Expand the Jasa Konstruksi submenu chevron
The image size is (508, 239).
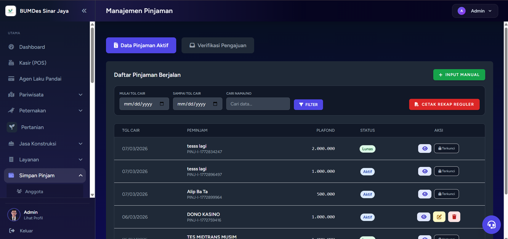[x=81, y=144]
